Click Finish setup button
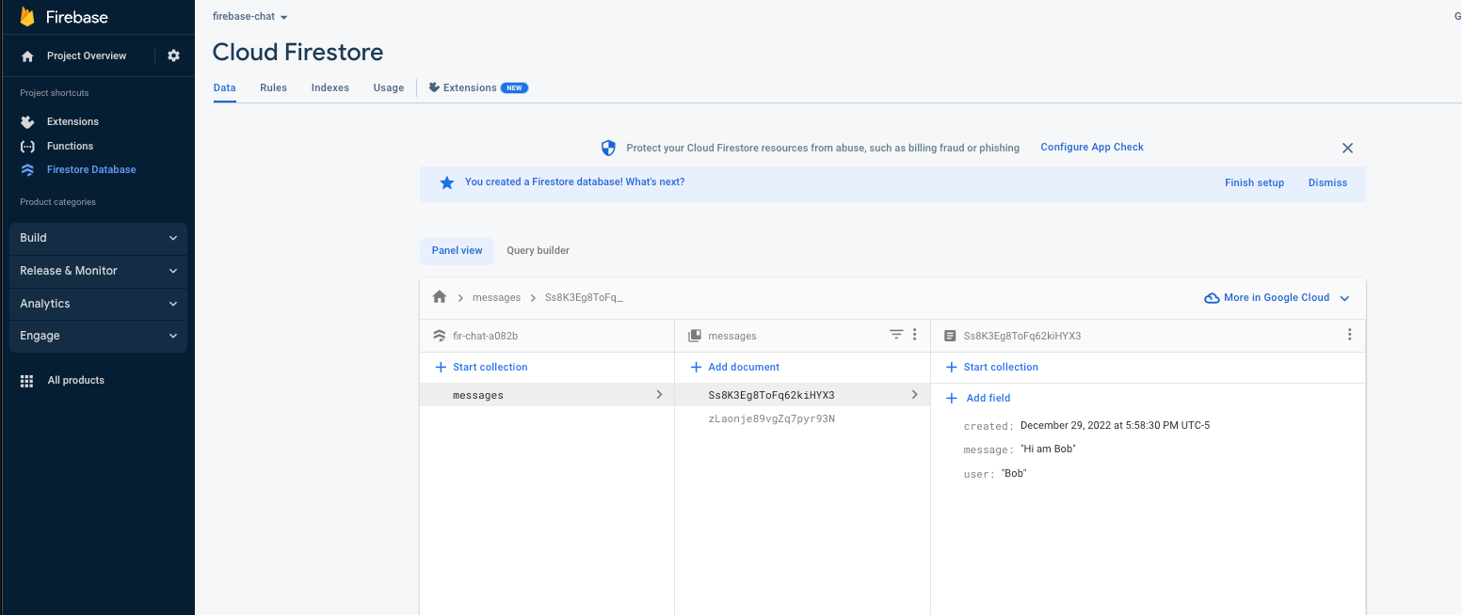1462x615 pixels. point(1254,183)
